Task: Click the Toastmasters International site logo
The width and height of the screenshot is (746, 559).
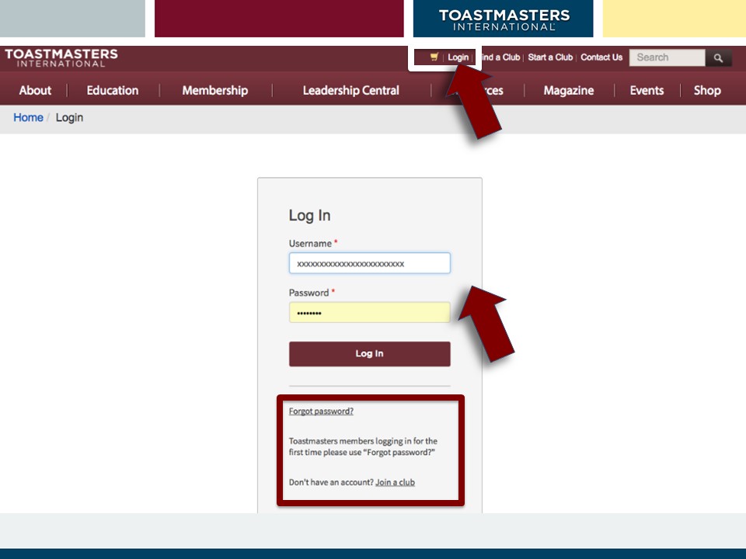Action: tap(61, 58)
